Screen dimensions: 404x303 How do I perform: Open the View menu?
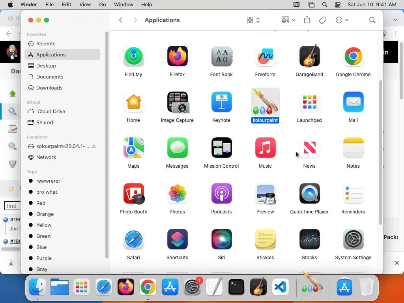tap(85, 5)
